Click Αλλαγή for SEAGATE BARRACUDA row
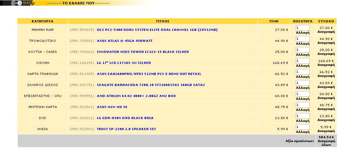 click(x=302, y=88)
